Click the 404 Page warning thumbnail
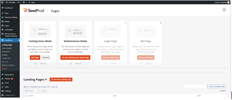 pyautogui.click(x=146, y=31)
